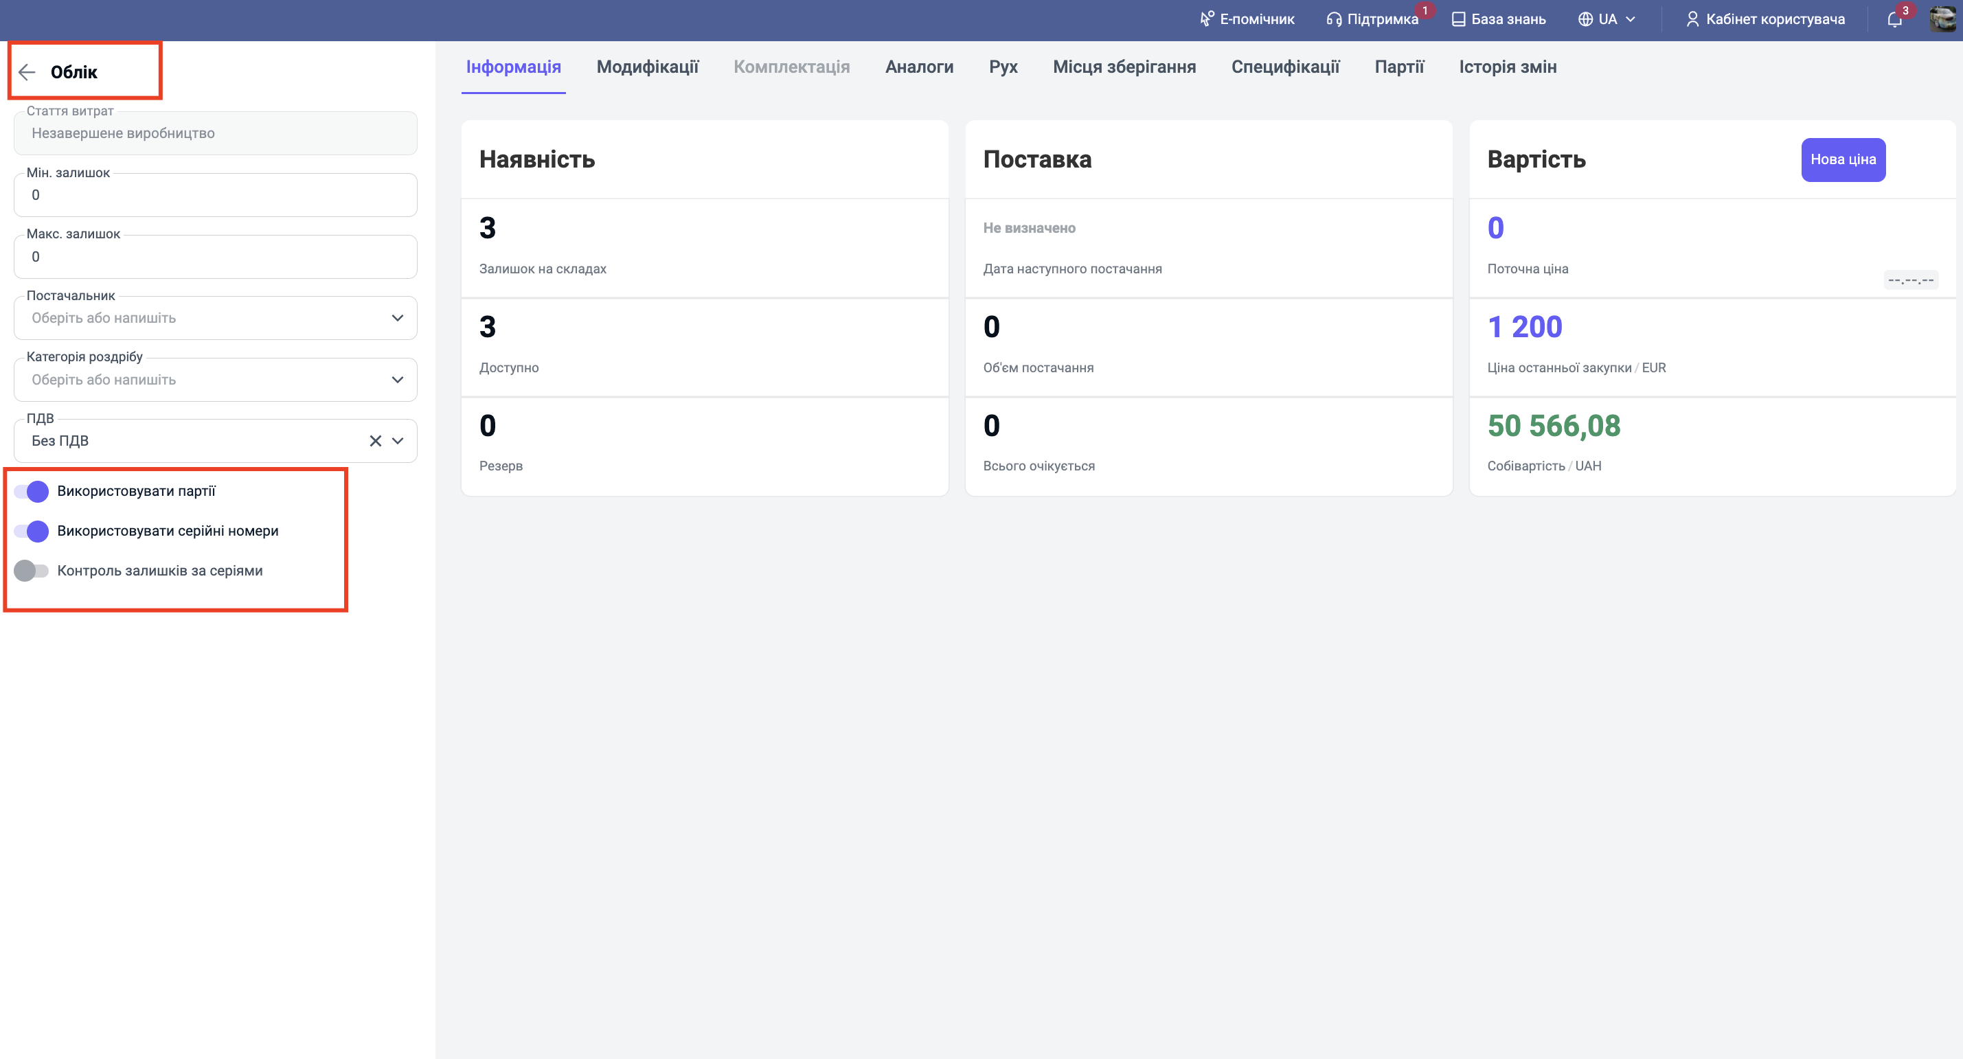
Task: Click the Е-помічник assistant icon
Action: tap(1206, 19)
